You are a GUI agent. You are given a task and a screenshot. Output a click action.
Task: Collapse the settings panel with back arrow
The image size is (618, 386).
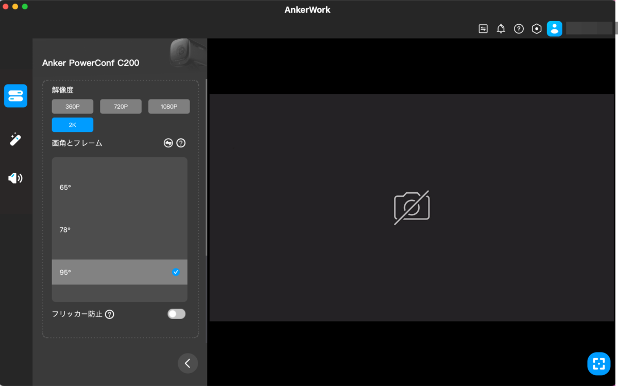pos(187,363)
